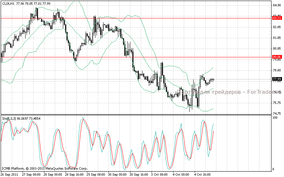Click the CL1X,H1 symbol title text
Screen dimensions: 284x177
click(x=8, y=3)
